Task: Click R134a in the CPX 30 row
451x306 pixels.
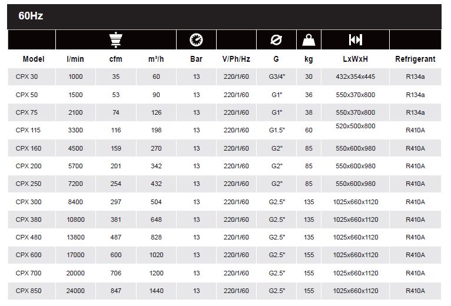Action: pos(415,76)
